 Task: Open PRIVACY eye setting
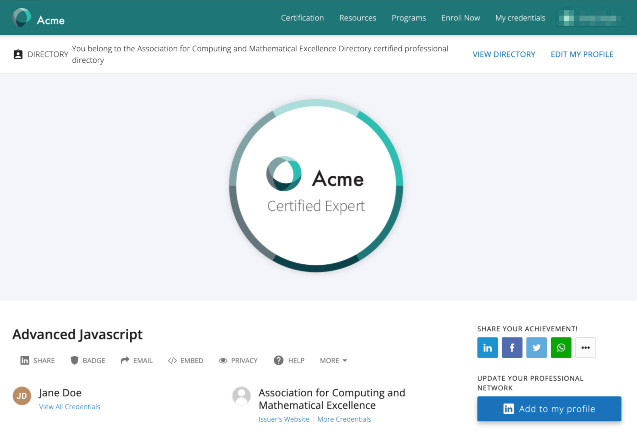(238, 361)
